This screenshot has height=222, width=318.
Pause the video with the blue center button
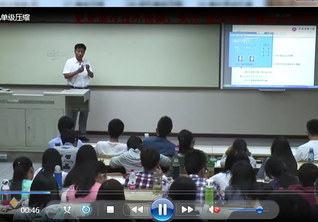tap(162, 209)
